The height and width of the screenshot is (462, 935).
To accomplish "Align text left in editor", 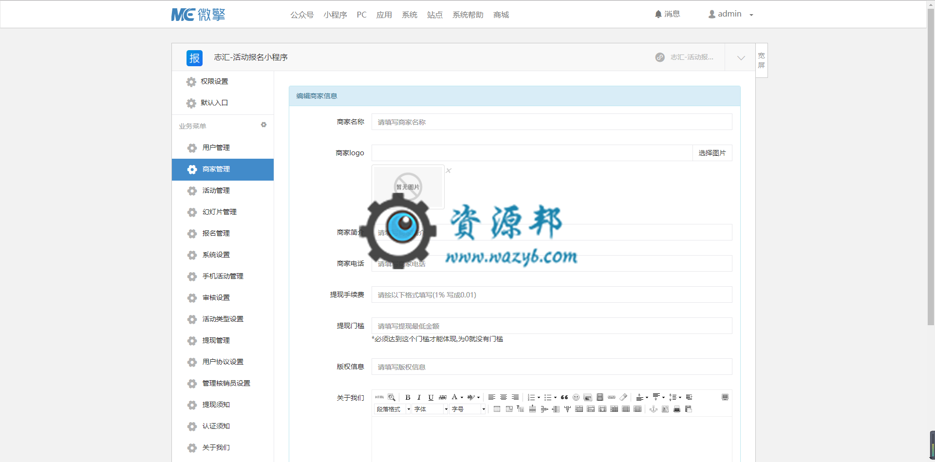I will pyautogui.click(x=492, y=397).
